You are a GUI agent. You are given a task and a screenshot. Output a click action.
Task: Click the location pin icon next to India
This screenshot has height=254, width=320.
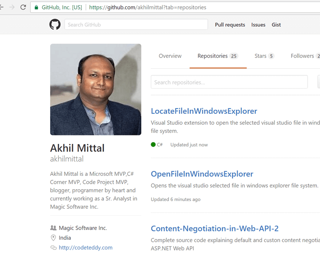tap(53, 238)
